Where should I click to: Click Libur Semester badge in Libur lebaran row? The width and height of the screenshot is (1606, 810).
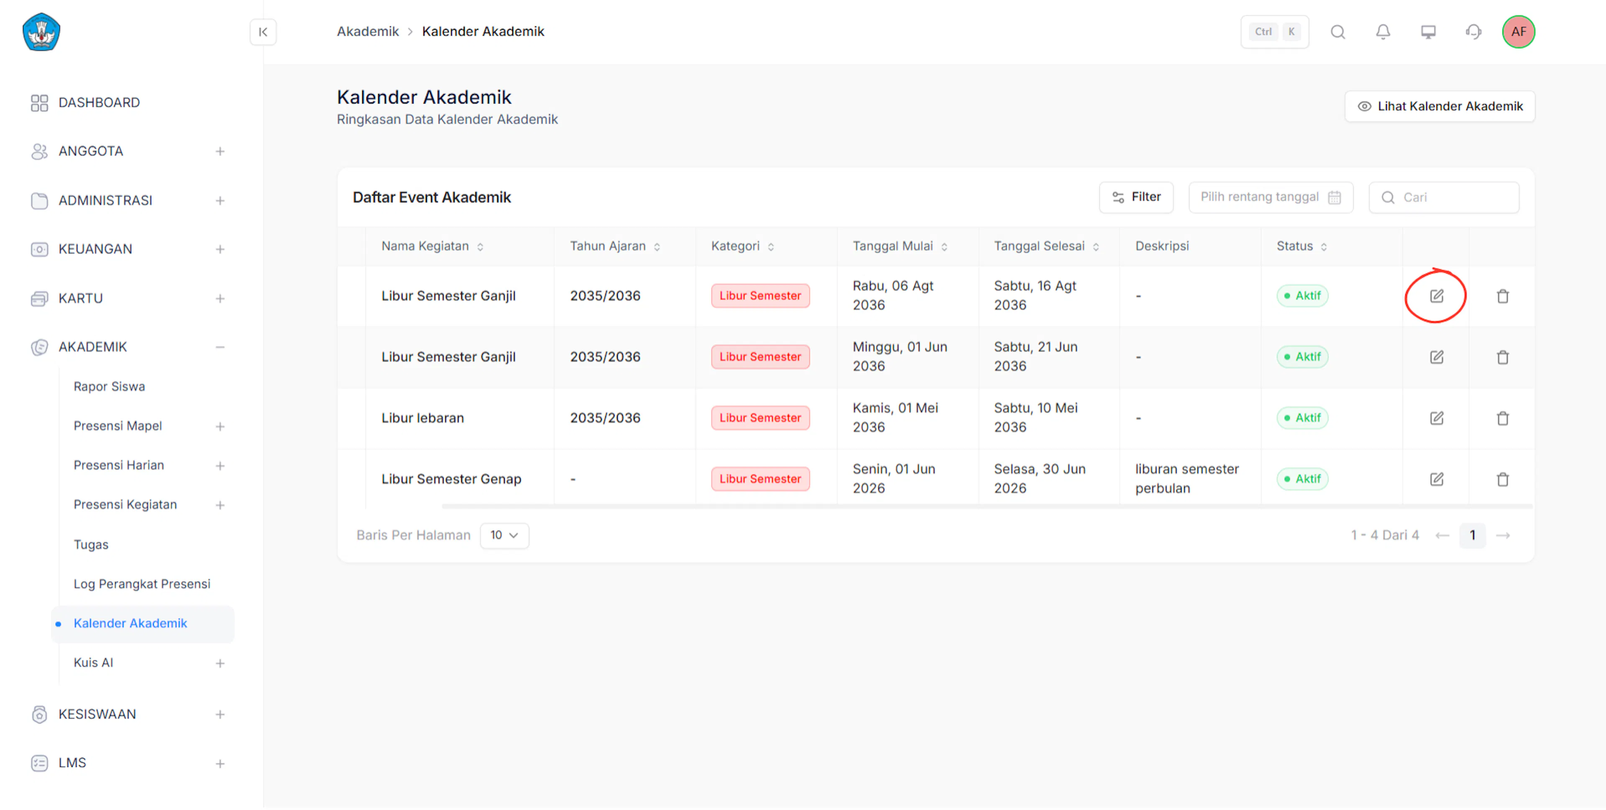pos(760,419)
